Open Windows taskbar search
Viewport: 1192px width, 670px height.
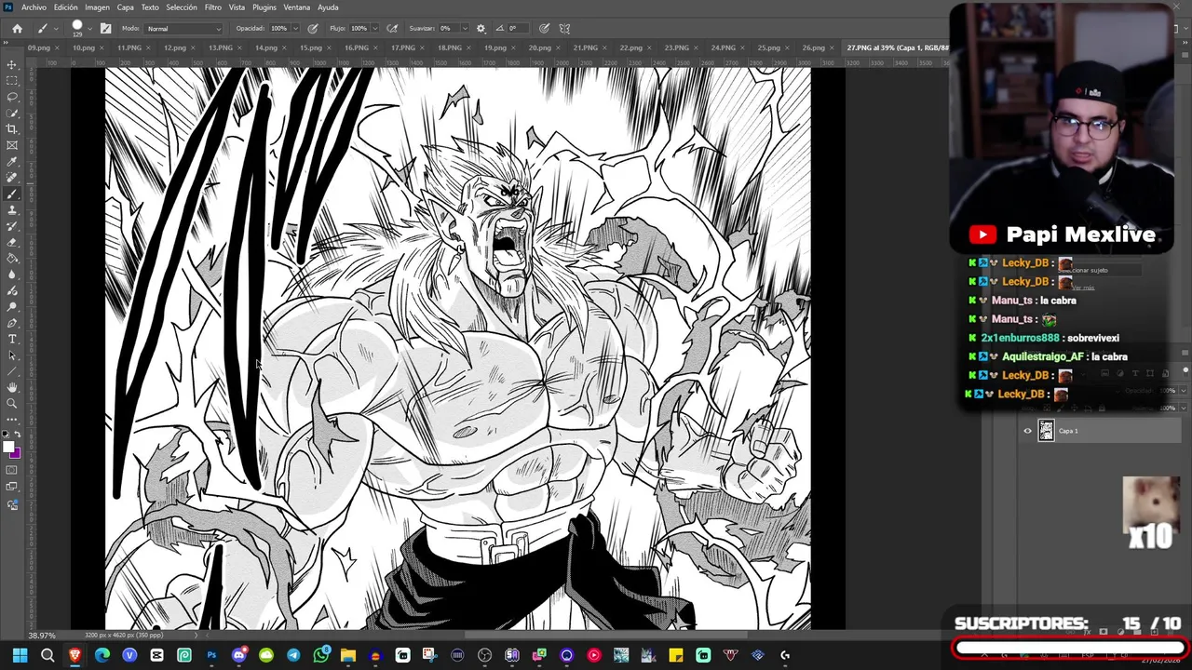[47, 655]
